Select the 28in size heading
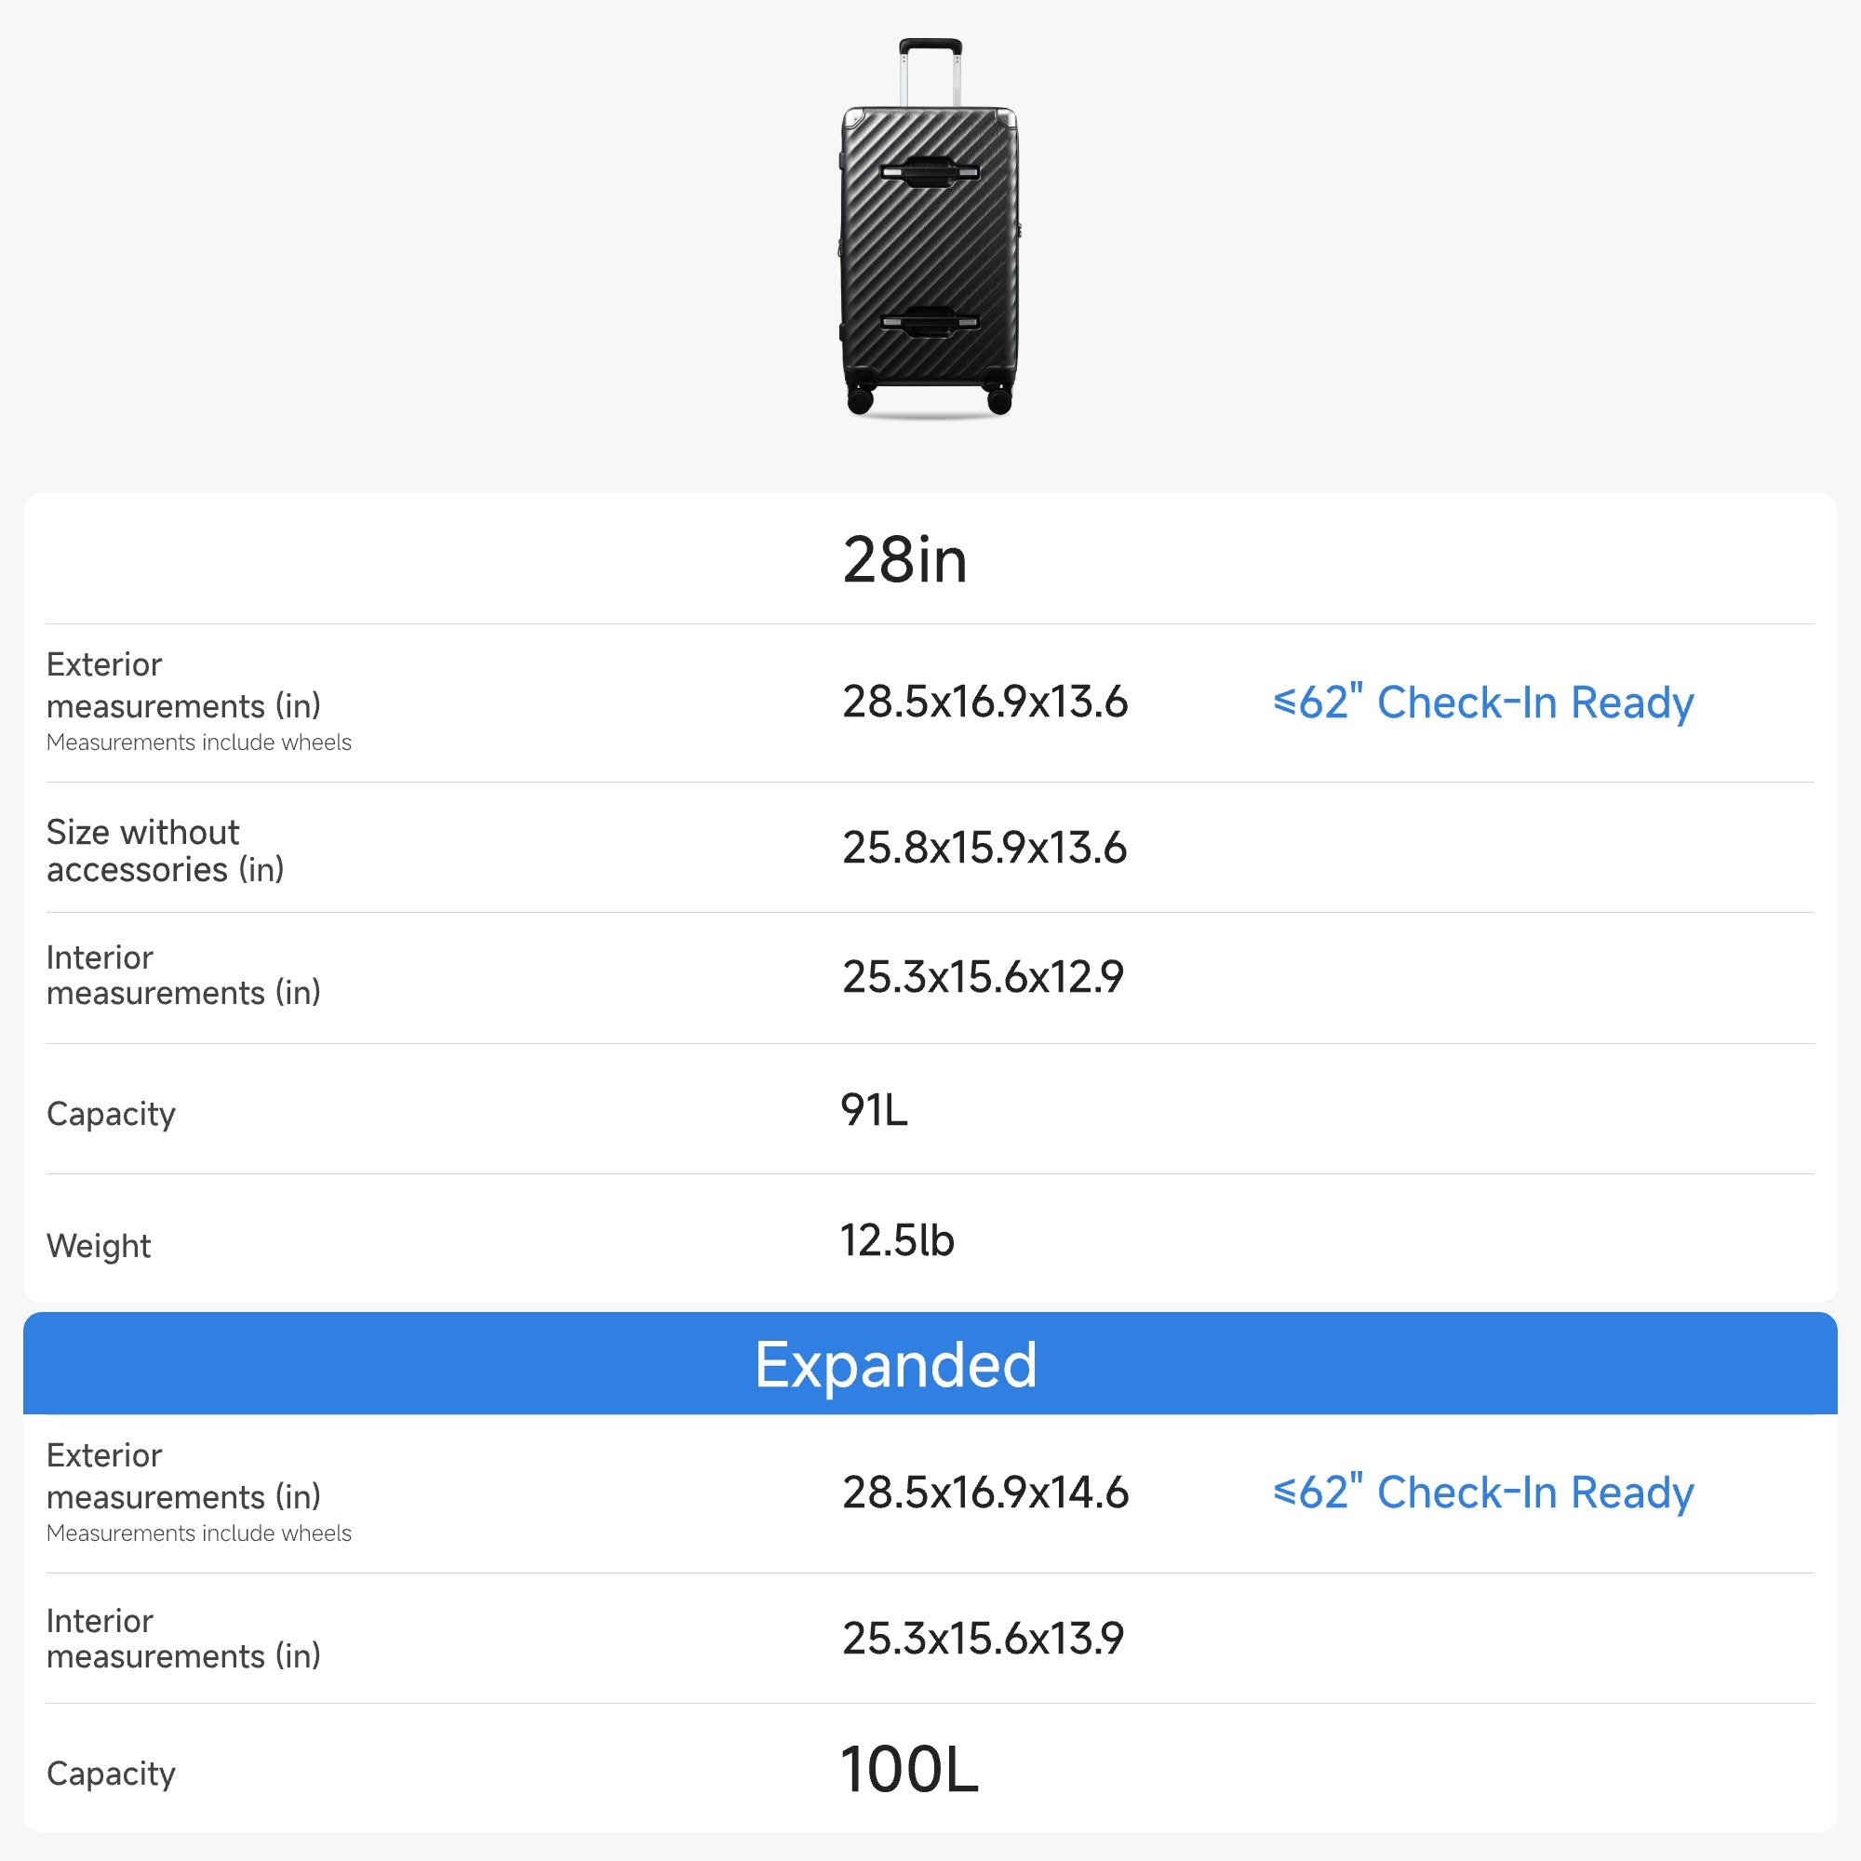This screenshot has height=1861, width=1861. click(x=904, y=559)
